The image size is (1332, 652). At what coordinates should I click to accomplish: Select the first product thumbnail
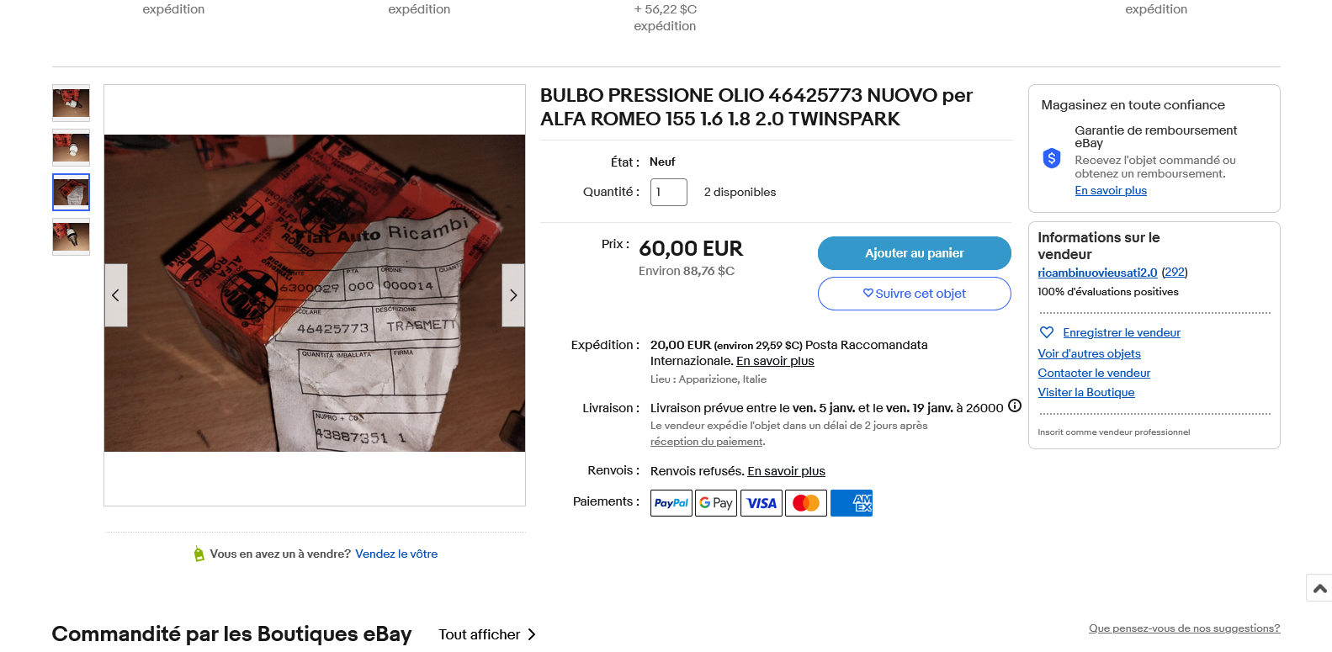pyautogui.click(x=72, y=103)
